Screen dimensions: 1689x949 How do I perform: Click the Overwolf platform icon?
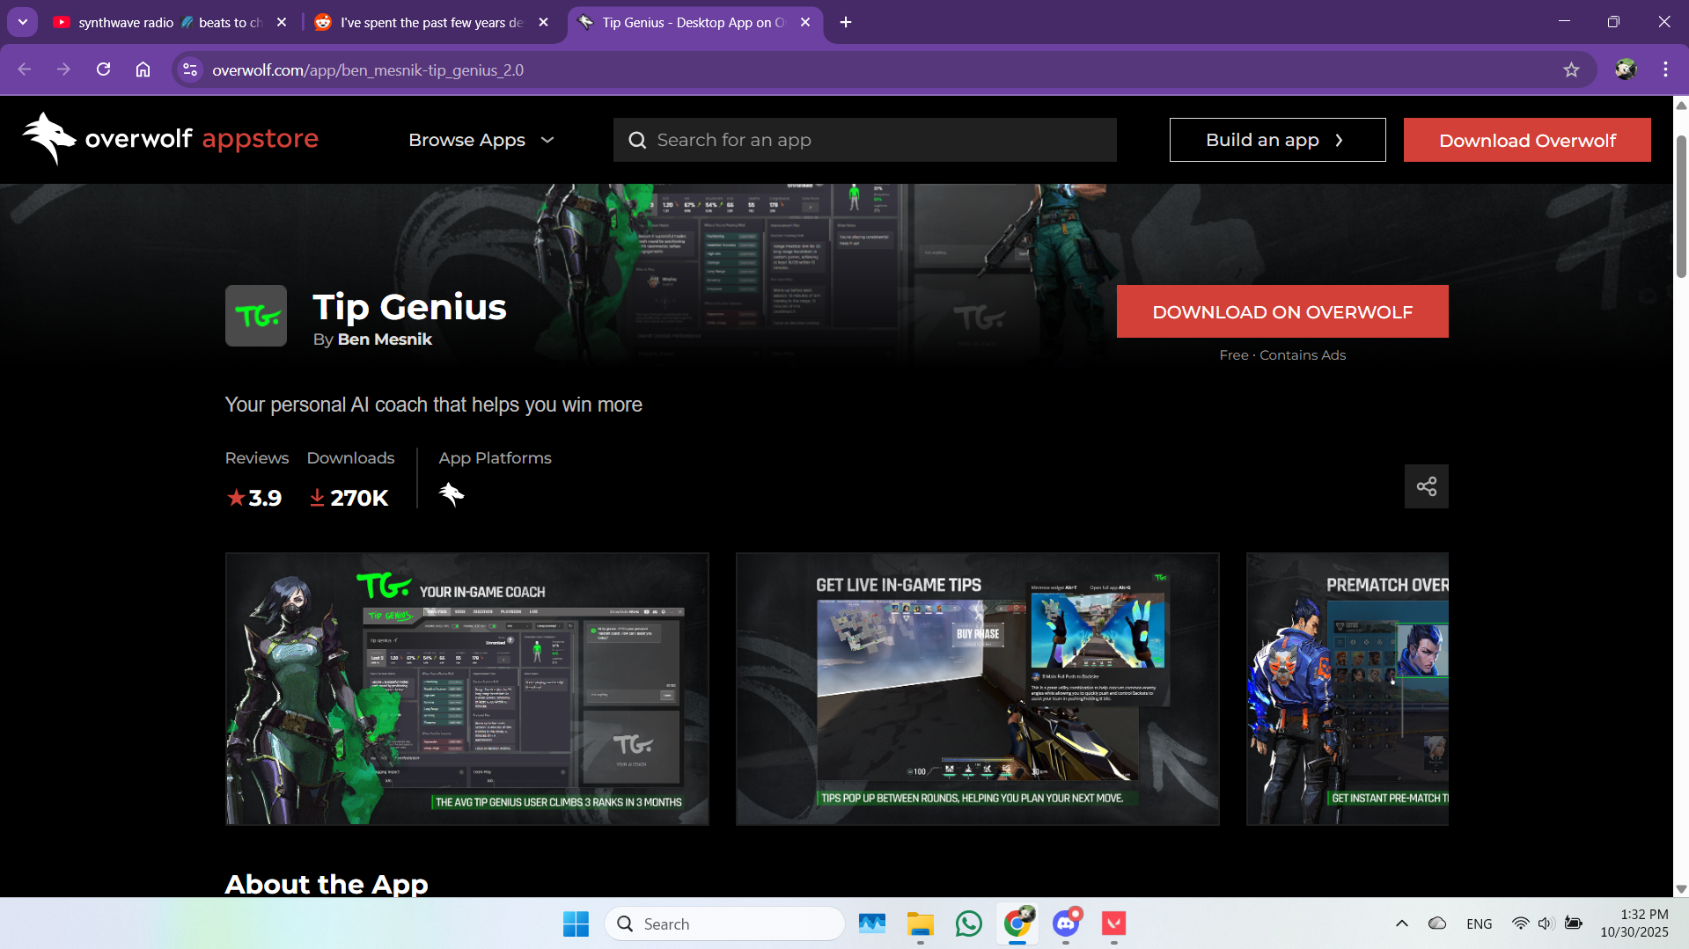452,495
